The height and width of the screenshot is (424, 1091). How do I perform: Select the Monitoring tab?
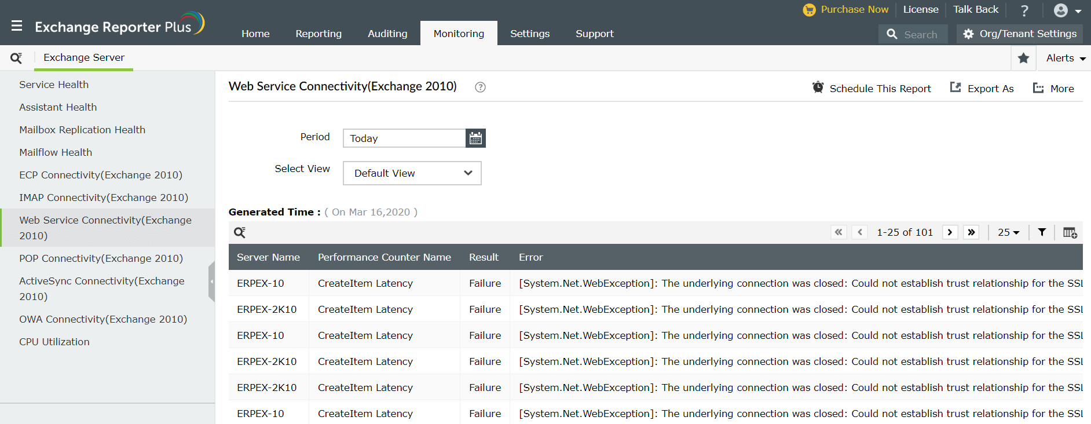pyautogui.click(x=459, y=34)
